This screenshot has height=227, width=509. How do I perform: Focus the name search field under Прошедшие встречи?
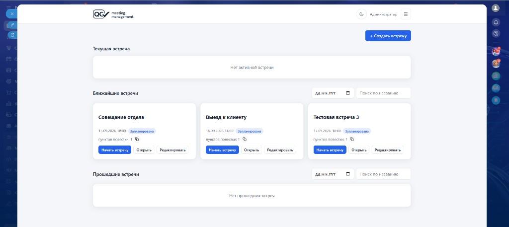pos(383,174)
